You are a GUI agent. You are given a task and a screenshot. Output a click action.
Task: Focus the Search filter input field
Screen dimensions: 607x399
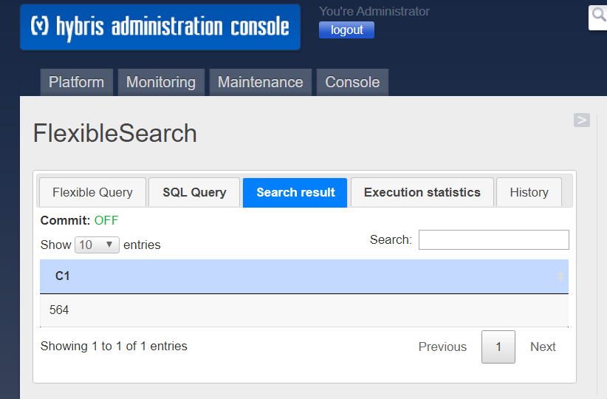tap(493, 240)
